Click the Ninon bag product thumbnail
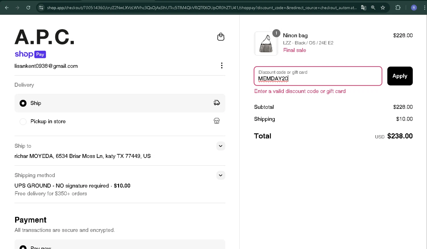Viewport: 427px width, 249px height. point(266,44)
